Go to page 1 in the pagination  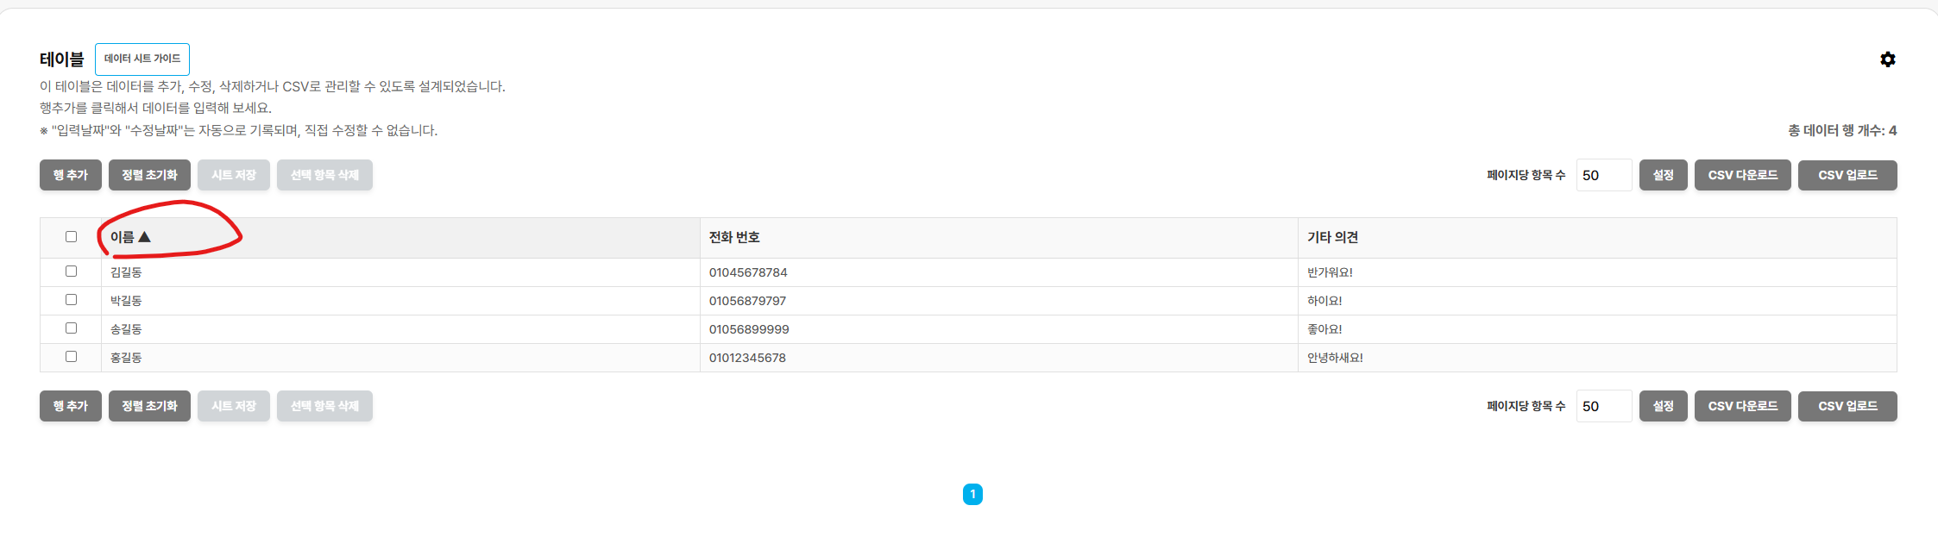pyautogui.click(x=972, y=494)
